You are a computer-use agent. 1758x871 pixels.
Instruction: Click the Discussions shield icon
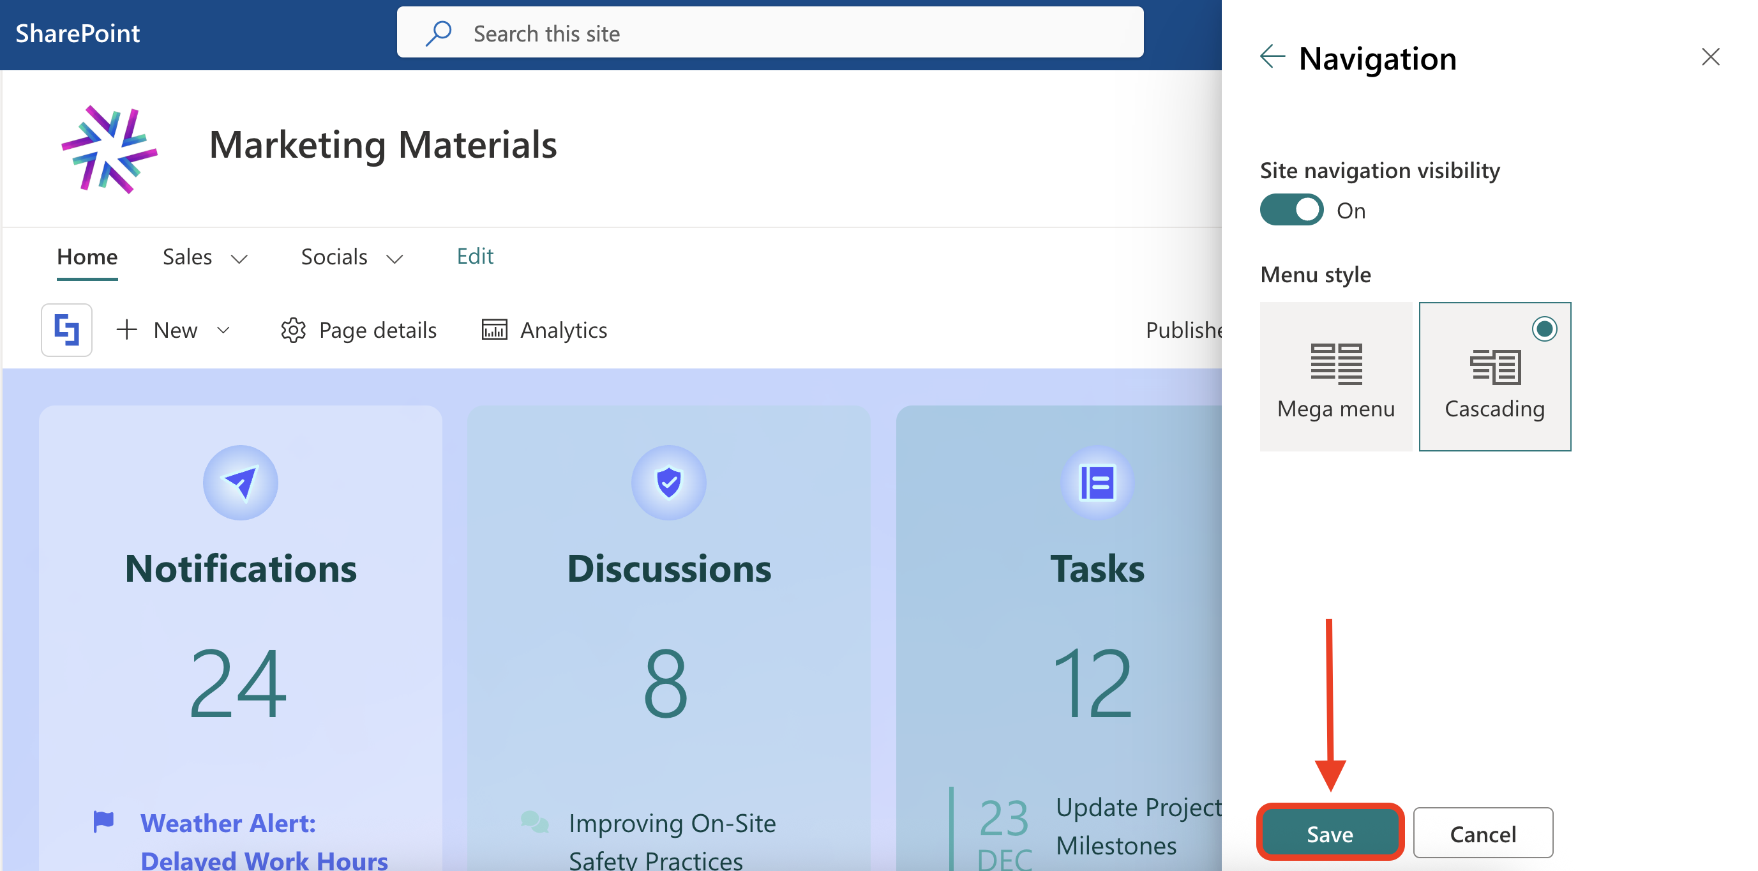pos(668,483)
